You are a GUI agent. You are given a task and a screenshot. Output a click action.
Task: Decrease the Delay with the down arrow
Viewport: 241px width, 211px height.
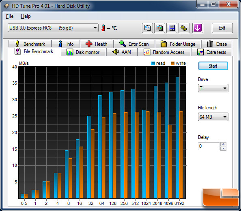click(223, 148)
